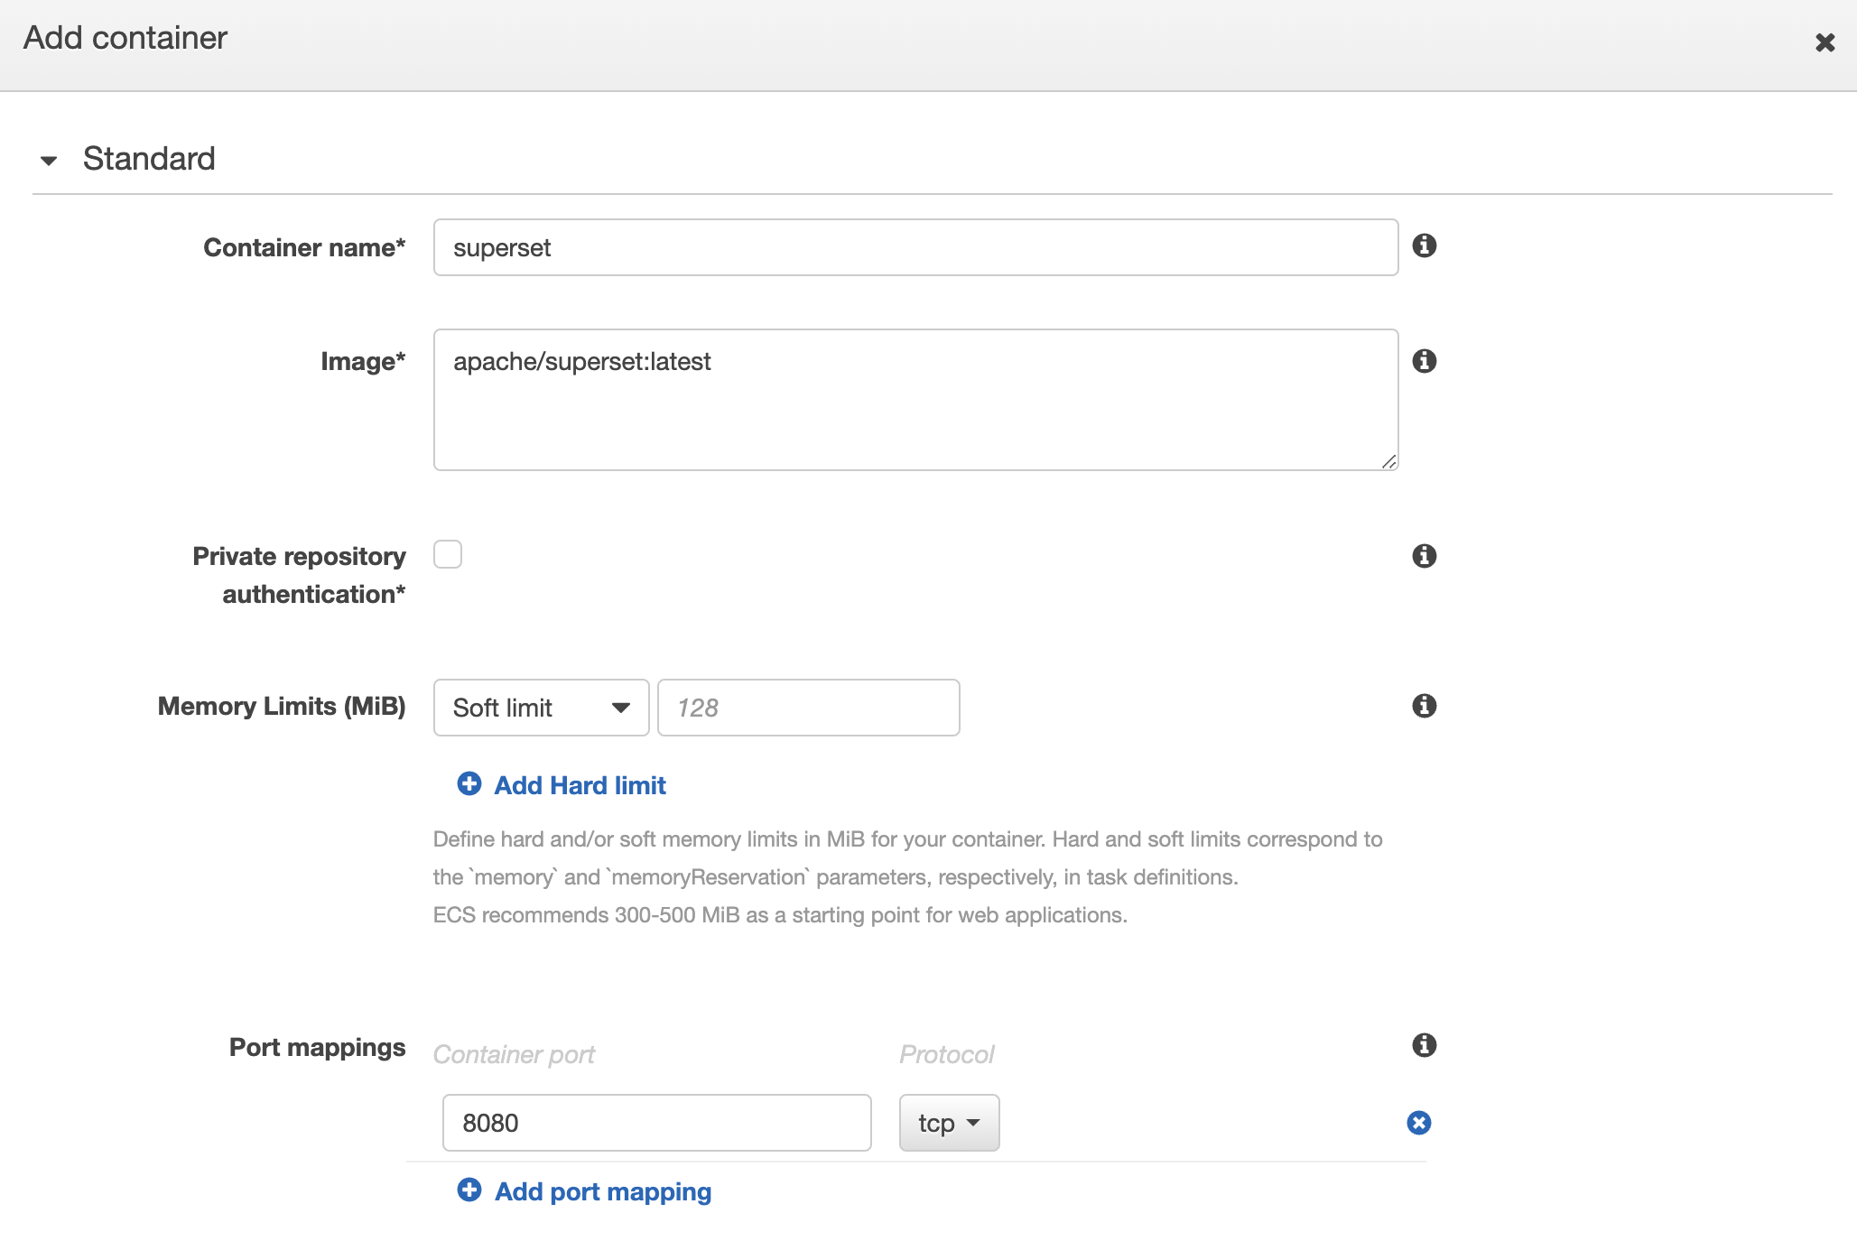Click info icon for Port mappings
1857x1241 pixels.
click(x=1424, y=1045)
